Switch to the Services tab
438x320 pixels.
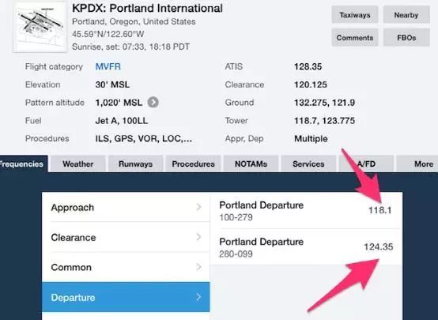[x=308, y=164]
